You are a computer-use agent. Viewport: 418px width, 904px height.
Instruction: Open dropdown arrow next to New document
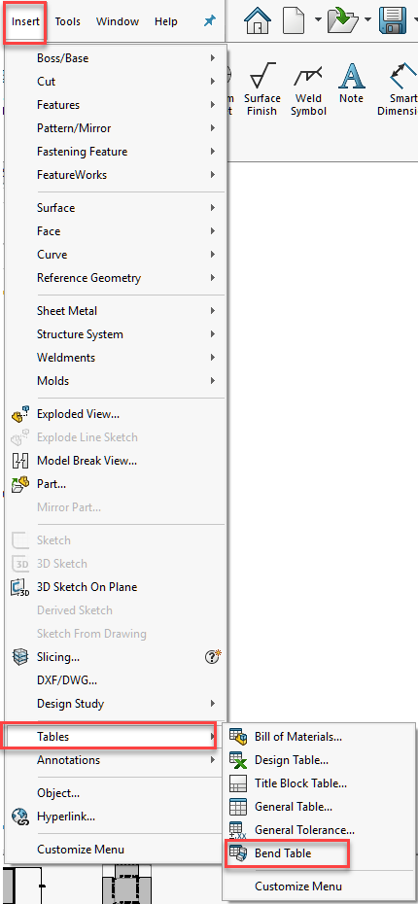click(318, 20)
